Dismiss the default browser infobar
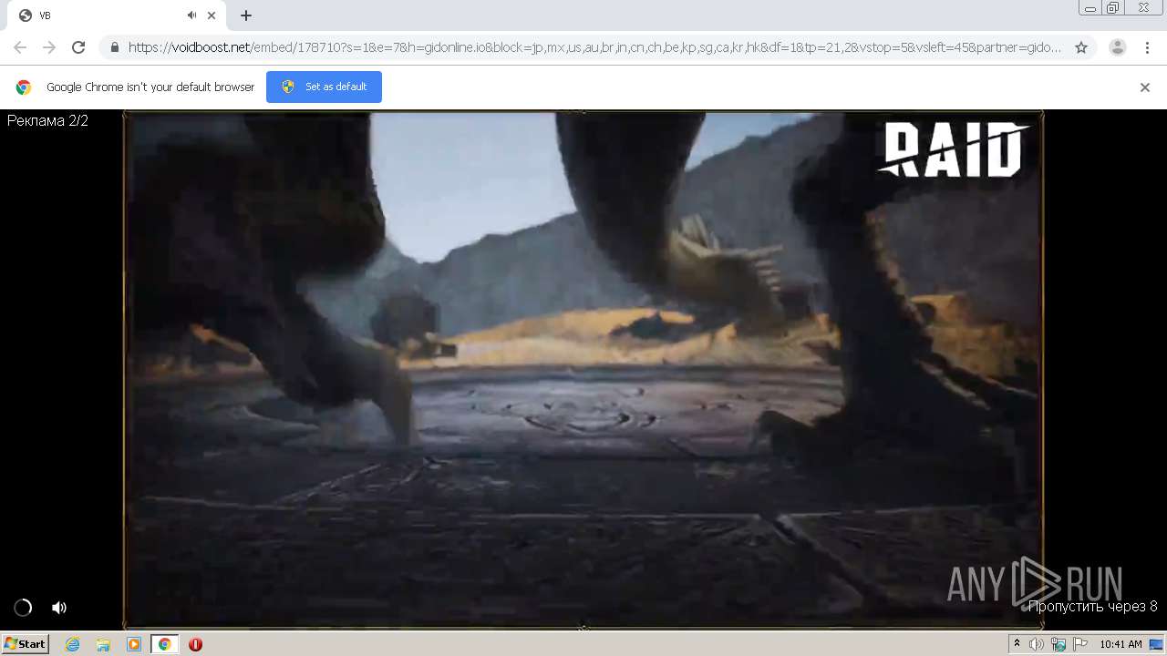Screen dimensions: 1167x656 pyautogui.click(x=1145, y=87)
